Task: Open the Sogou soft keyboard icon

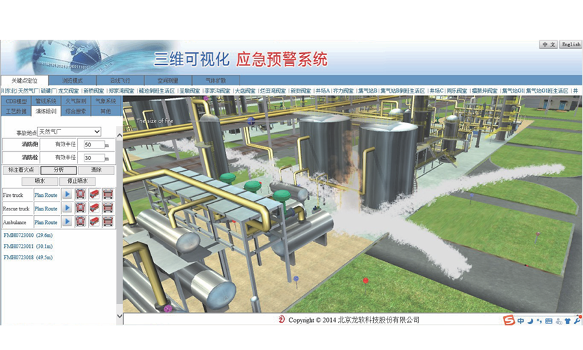Action: click(548, 321)
